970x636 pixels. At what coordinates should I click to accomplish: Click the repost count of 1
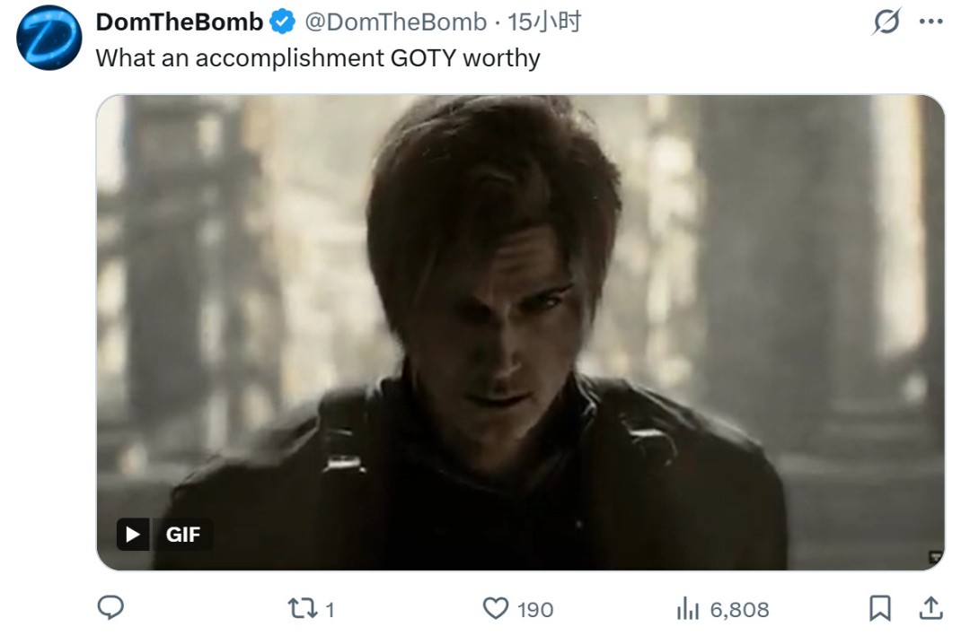[330, 610]
